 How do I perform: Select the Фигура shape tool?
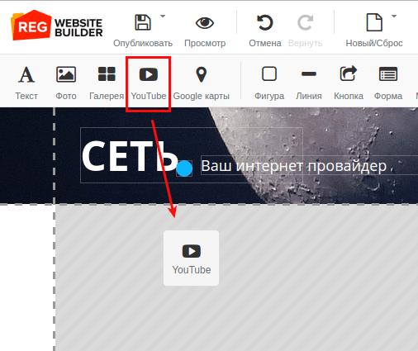click(269, 74)
